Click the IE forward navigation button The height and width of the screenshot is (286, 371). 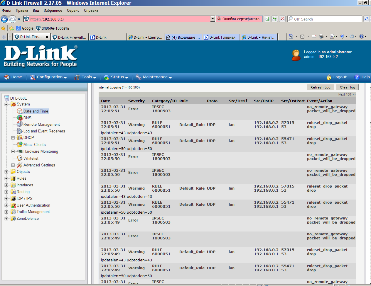12,19
